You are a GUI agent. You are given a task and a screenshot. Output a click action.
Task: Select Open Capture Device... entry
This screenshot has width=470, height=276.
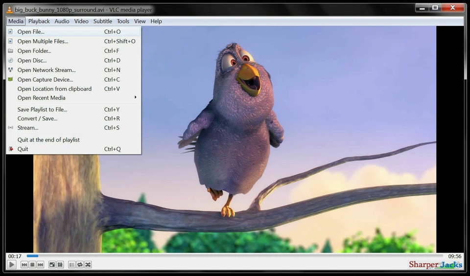(73, 79)
